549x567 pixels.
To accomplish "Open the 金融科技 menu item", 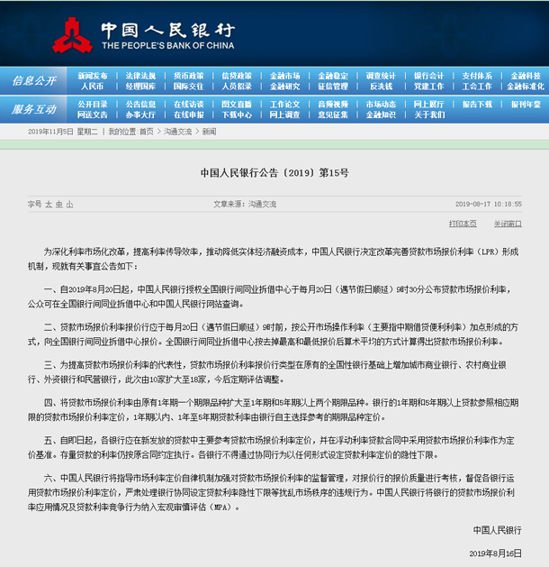I will click(x=526, y=76).
